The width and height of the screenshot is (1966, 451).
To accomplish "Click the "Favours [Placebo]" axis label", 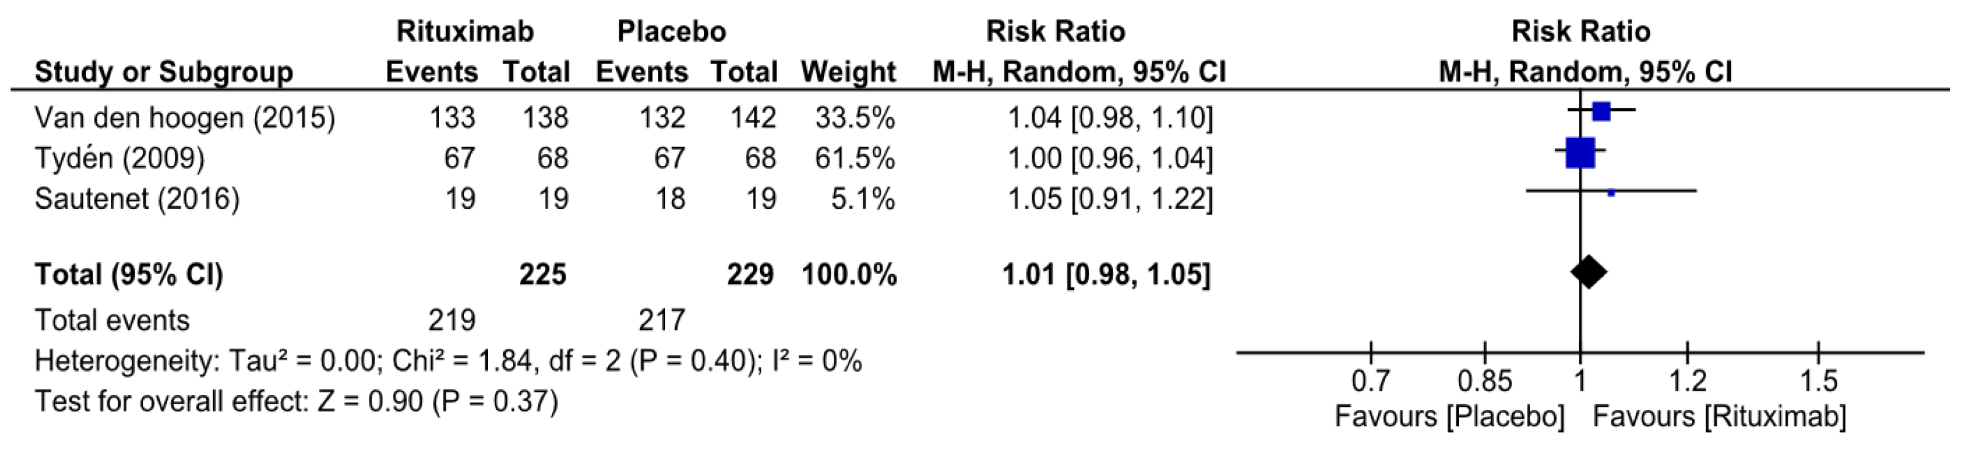I will 1449,416.
